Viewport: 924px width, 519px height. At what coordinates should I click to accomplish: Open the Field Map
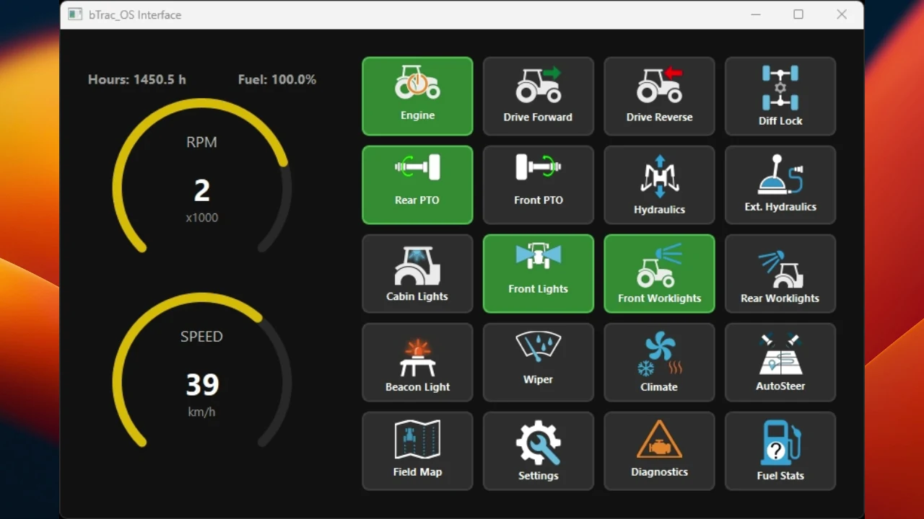point(417,451)
